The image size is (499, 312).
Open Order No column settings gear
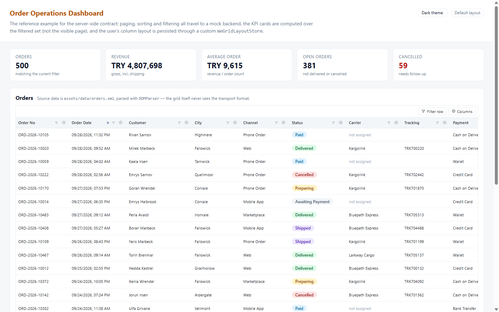64,123
